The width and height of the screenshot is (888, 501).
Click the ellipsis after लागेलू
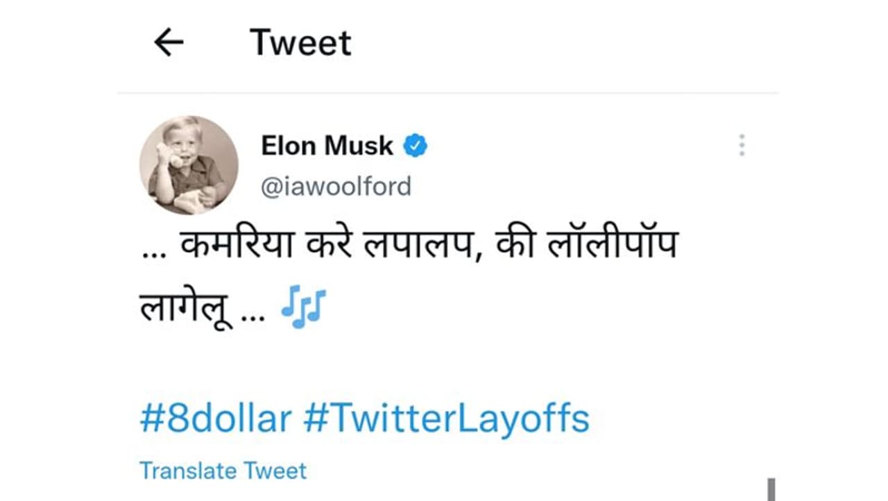[253, 316]
